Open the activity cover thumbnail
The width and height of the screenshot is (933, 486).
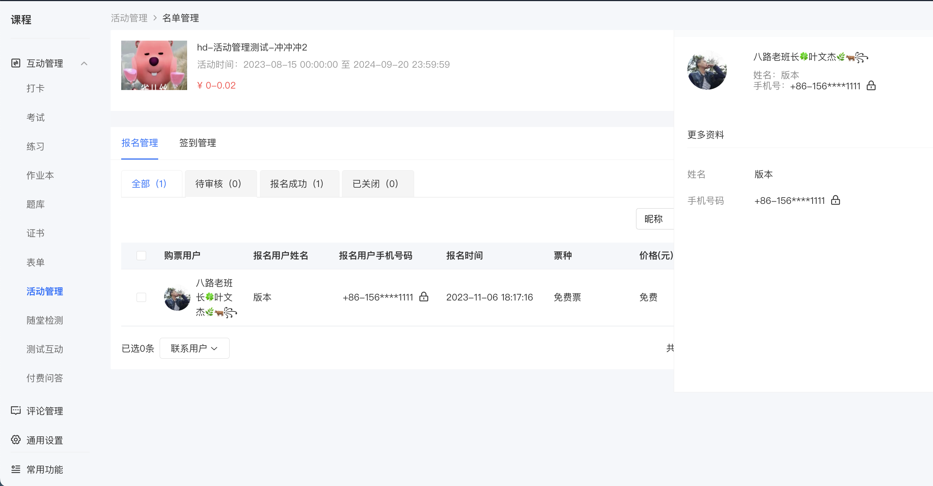(154, 65)
